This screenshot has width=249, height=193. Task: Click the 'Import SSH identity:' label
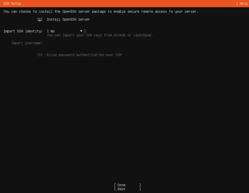pos(23,31)
